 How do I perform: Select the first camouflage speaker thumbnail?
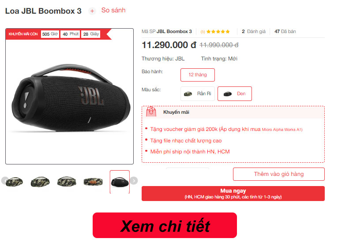pos(14,182)
